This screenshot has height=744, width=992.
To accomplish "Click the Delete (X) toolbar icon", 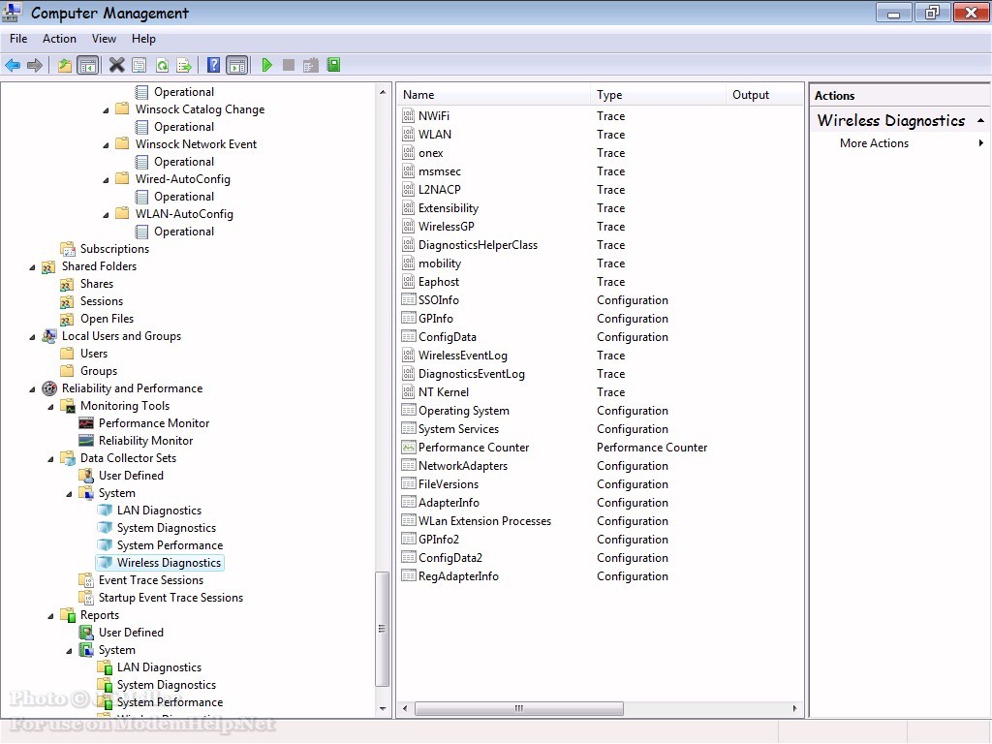I will [x=116, y=65].
